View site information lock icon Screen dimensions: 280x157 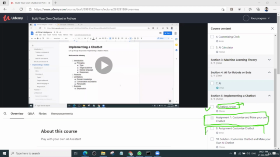(30, 9)
